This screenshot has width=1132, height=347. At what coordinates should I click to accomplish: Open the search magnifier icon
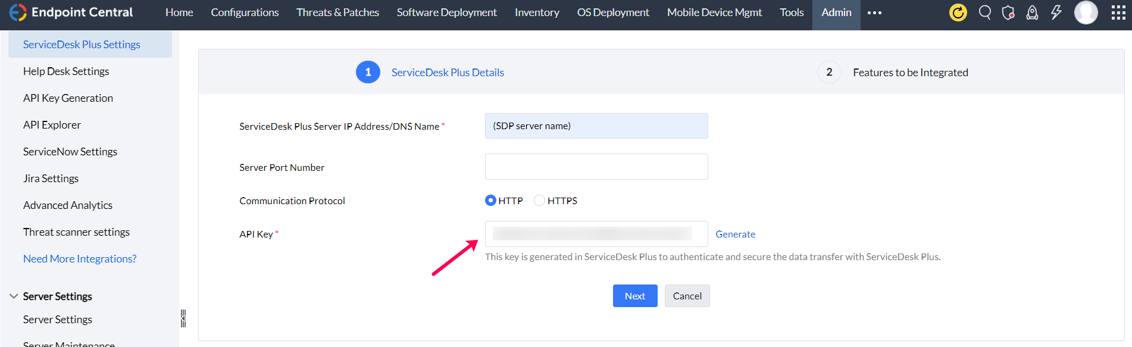984,12
